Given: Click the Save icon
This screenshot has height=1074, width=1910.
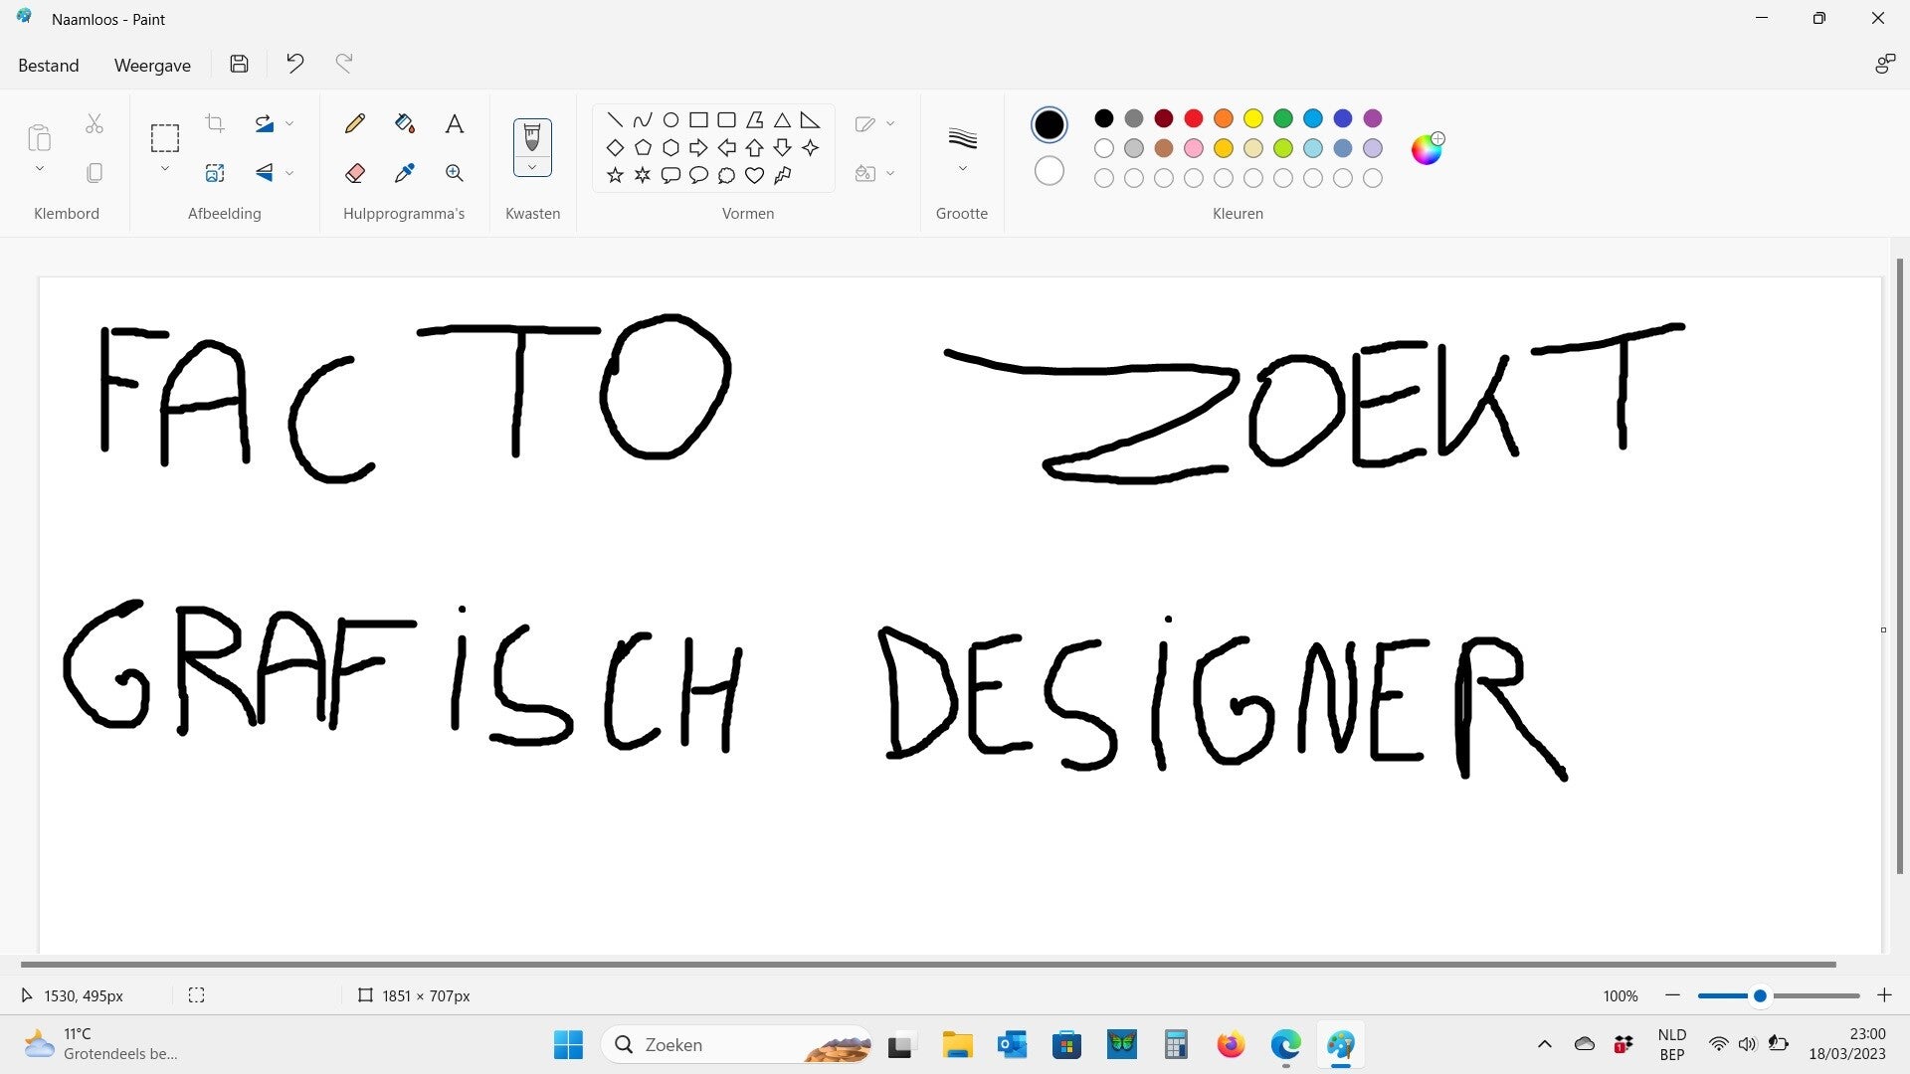Looking at the screenshot, I should tap(239, 64).
